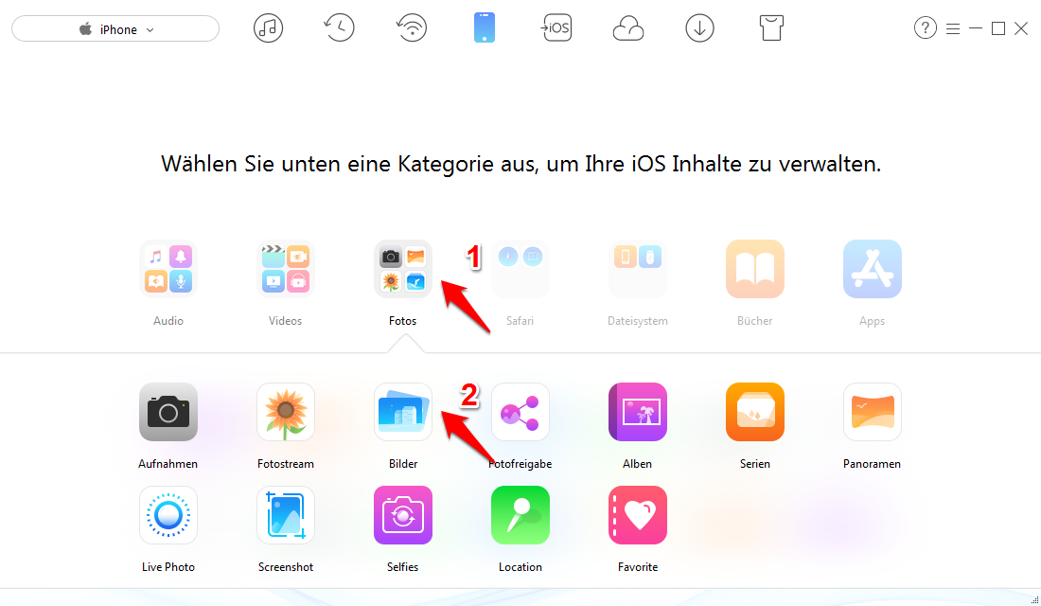Image resolution: width=1041 pixels, height=606 pixels.
Task: Open the music manager icon in toolbar
Action: click(268, 27)
